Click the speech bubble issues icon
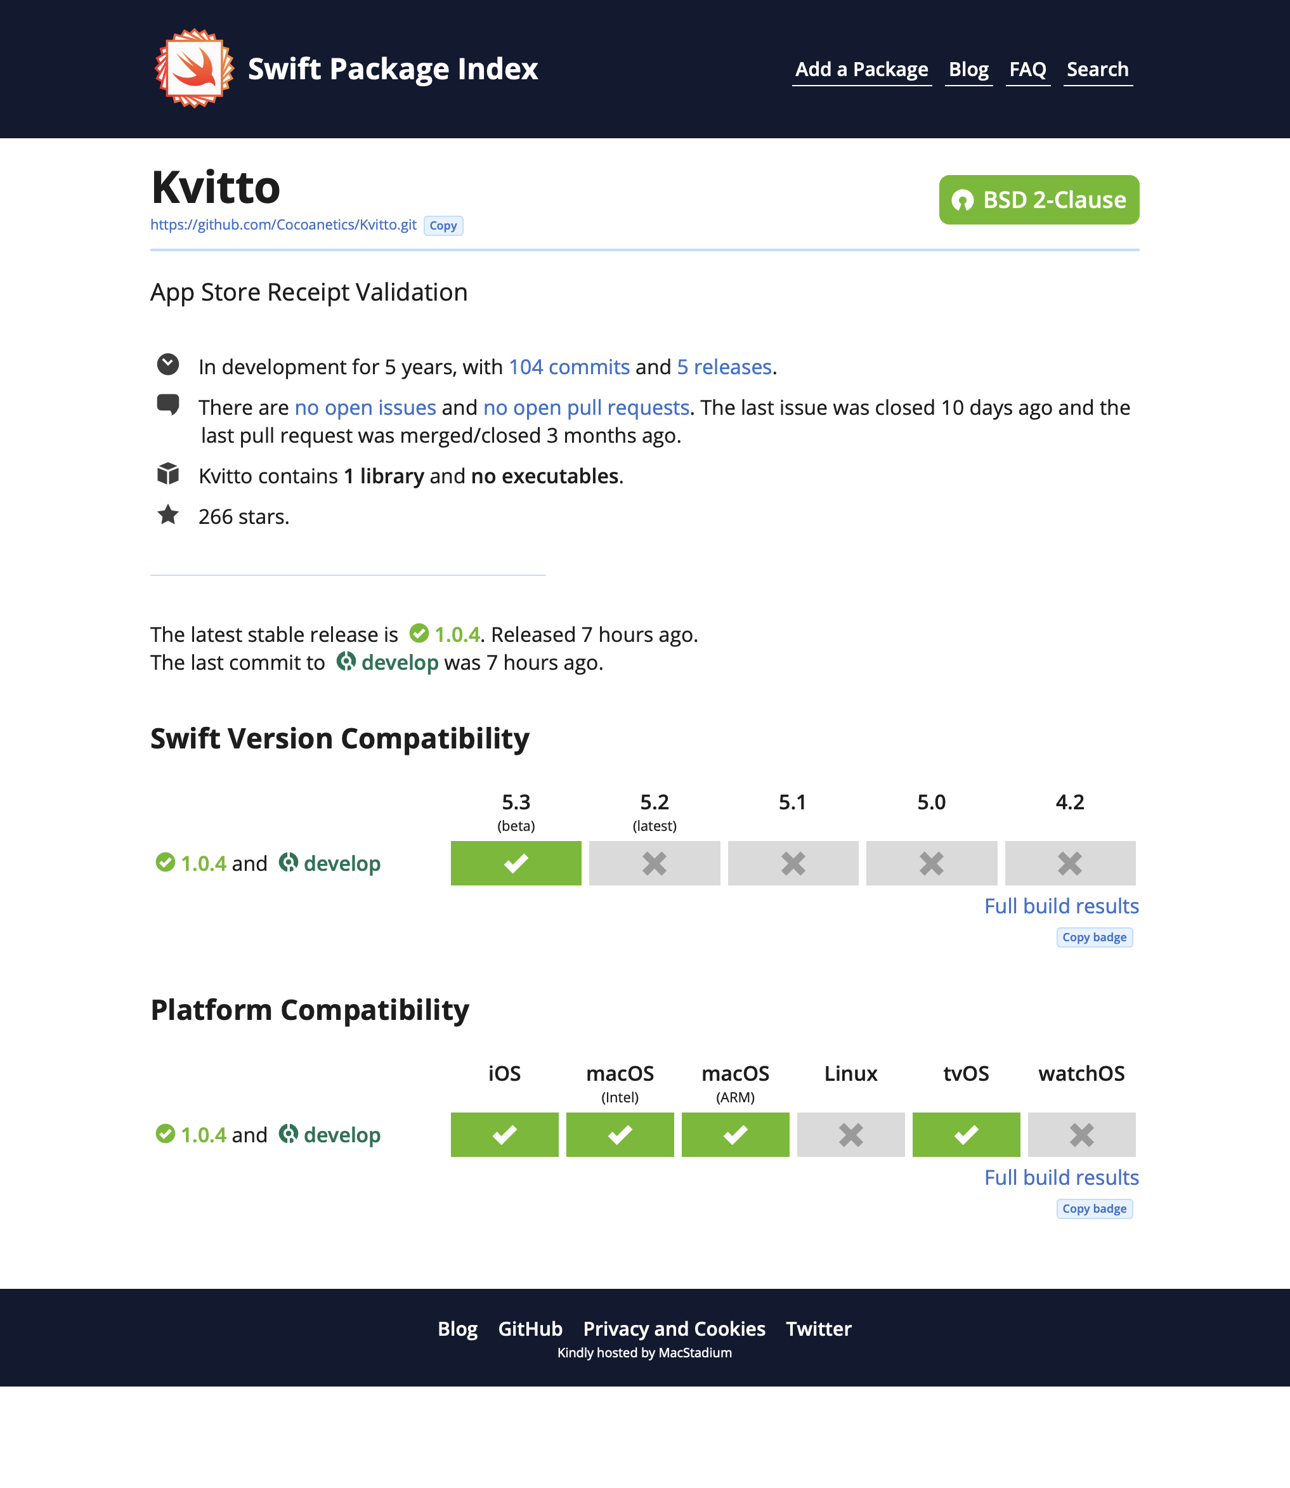1290x1488 pixels. [x=167, y=405]
